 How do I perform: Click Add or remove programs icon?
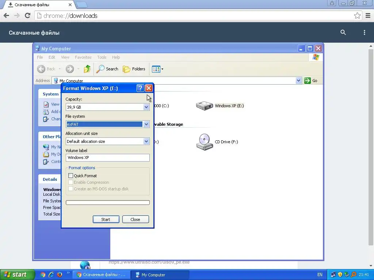coord(46,112)
